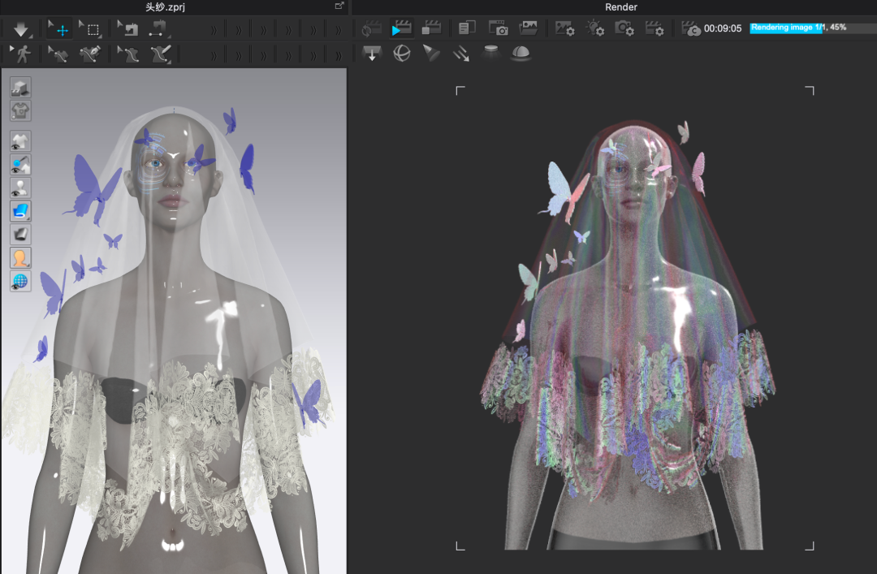Screen dimensions: 877x574
Task: Toggle Show Garment eye-shirt icon
Action: coord(20,141)
